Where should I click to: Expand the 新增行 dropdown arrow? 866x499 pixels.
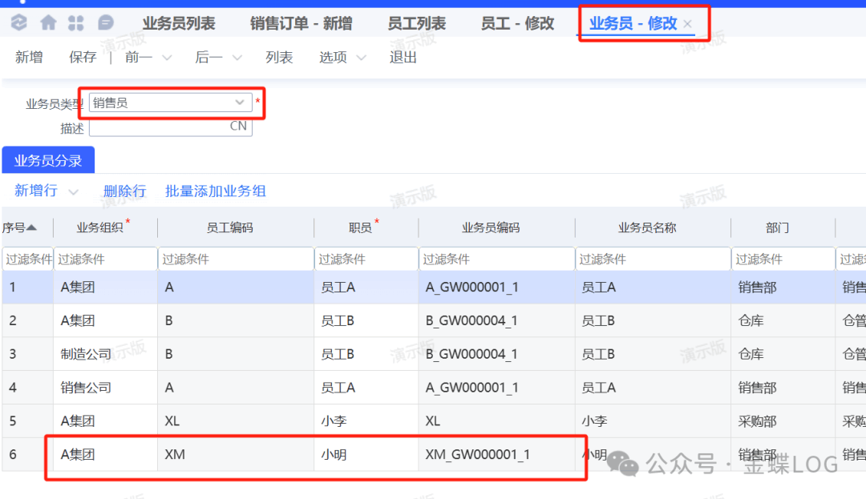[x=74, y=191]
